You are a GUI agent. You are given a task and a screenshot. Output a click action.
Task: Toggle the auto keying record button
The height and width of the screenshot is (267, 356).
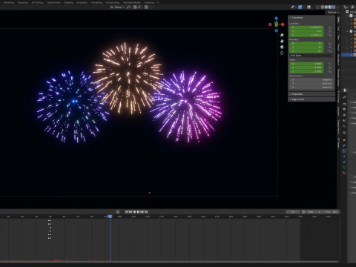pyautogui.click(x=118, y=212)
